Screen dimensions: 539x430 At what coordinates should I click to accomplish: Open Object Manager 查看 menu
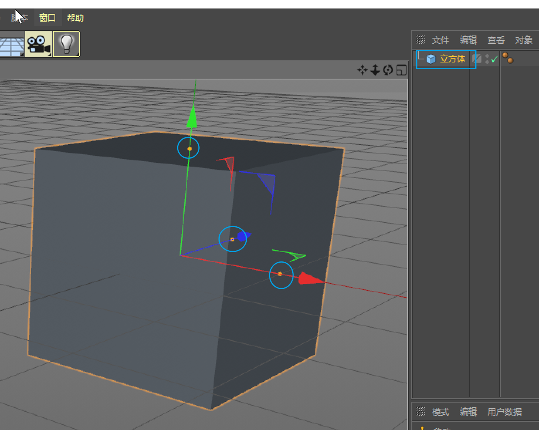point(496,40)
